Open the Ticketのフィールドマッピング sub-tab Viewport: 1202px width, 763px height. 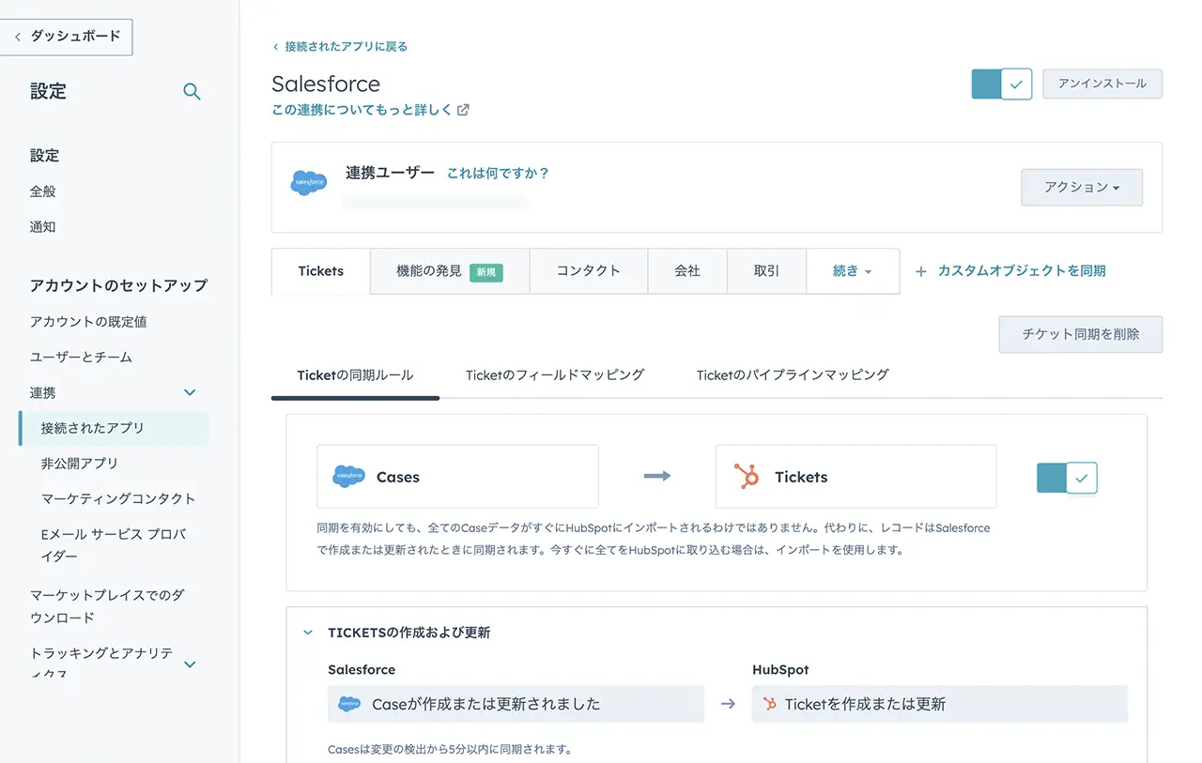coord(555,374)
